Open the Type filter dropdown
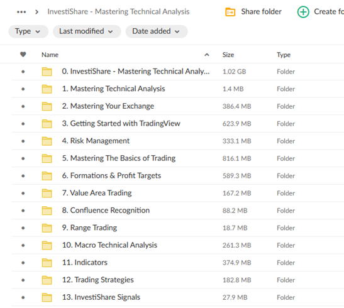Screen dimensions: 344x308 [28, 31]
